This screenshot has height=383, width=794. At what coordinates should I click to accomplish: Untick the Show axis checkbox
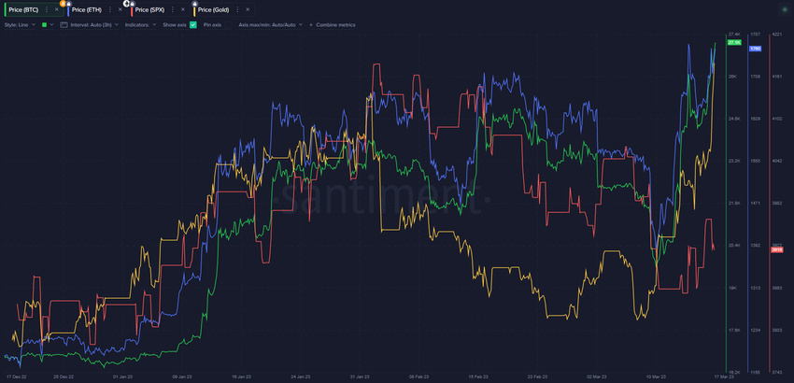(x=193, y=24)
